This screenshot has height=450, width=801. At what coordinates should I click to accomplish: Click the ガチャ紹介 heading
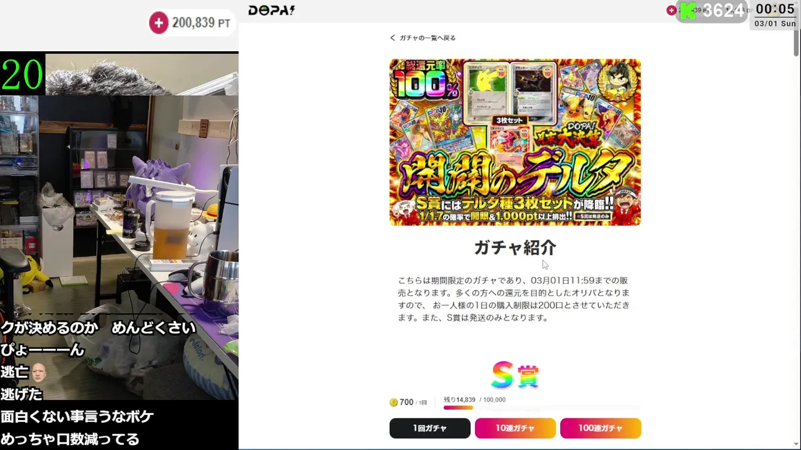click(x=515, y=247)
